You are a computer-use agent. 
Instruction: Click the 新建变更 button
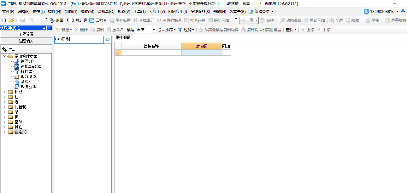click(x=261, y=11)
